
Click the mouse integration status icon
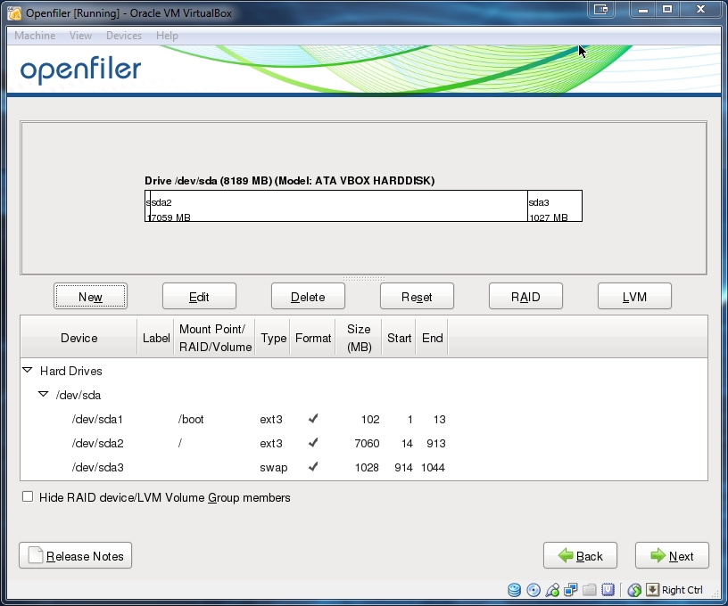click(634, 590)
